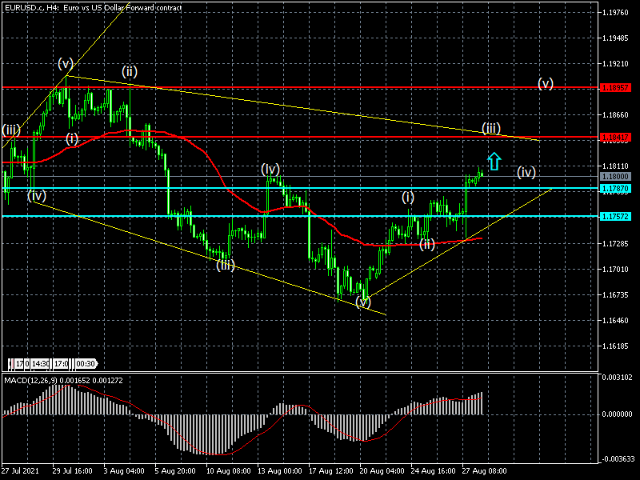Click the cyan upward arrow marker
The image size is (640, 480).
pyautogui.click(x=494, y=162)
